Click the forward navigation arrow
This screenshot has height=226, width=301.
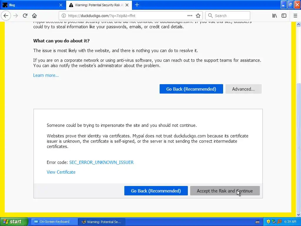[16, 16]
